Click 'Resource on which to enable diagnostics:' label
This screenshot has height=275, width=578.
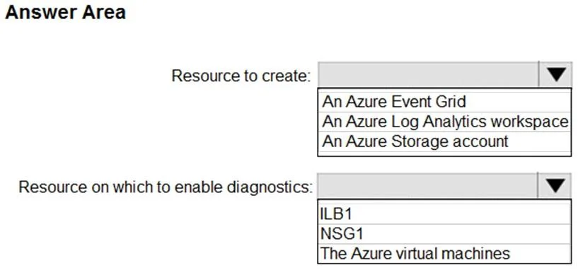pyautogui.click(x=165, y=187)
